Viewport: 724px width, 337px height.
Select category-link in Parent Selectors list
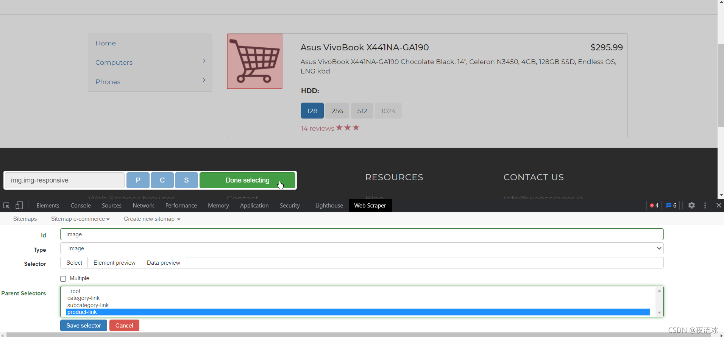coord(358,298)
